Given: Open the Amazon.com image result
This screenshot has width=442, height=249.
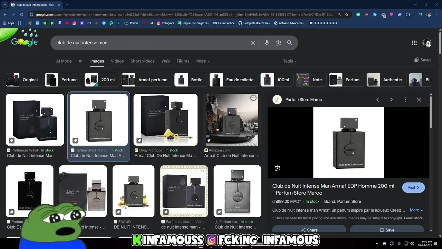Looking at the screenshot, I should (x=232, y=120).
